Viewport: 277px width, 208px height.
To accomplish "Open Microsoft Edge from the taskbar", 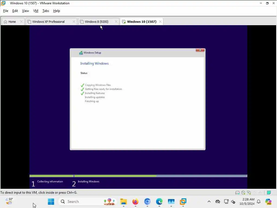I will 159,201.
